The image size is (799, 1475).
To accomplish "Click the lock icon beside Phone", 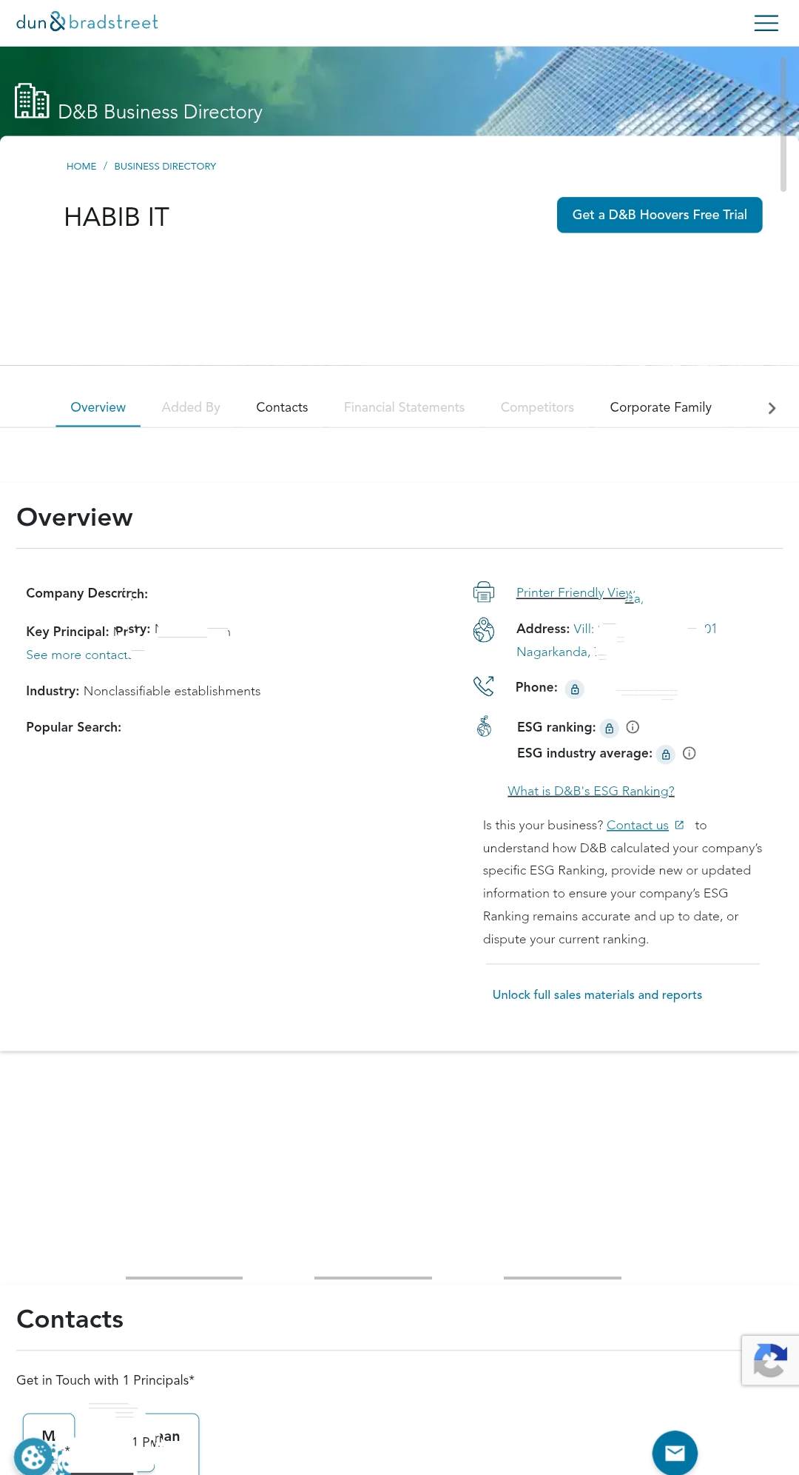I will [x=575, y=689].
